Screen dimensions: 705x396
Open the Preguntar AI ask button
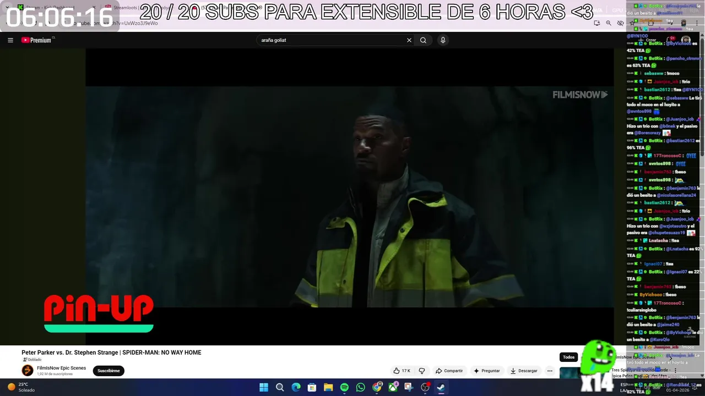tap(487, 371)
